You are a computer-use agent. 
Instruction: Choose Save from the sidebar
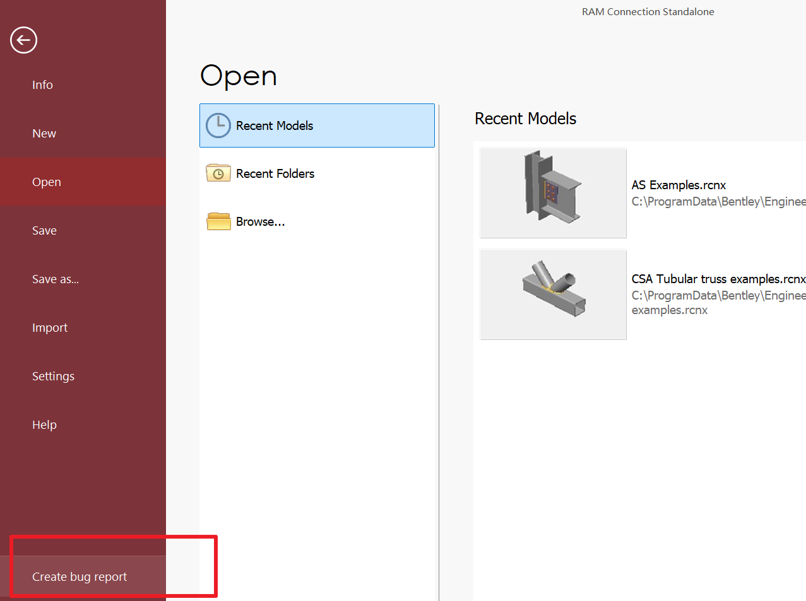point(44,230)
